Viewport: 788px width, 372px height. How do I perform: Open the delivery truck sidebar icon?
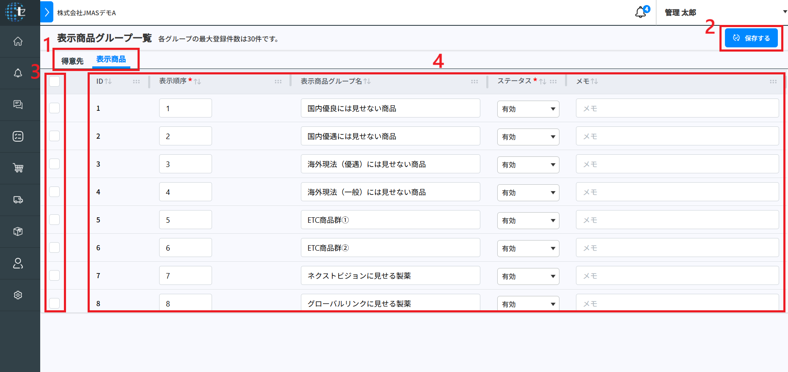pyautogui.click(x=18, y=200)
